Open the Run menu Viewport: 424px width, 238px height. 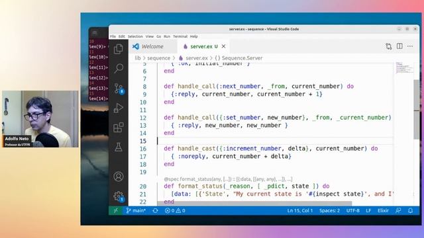click(167, 36)
